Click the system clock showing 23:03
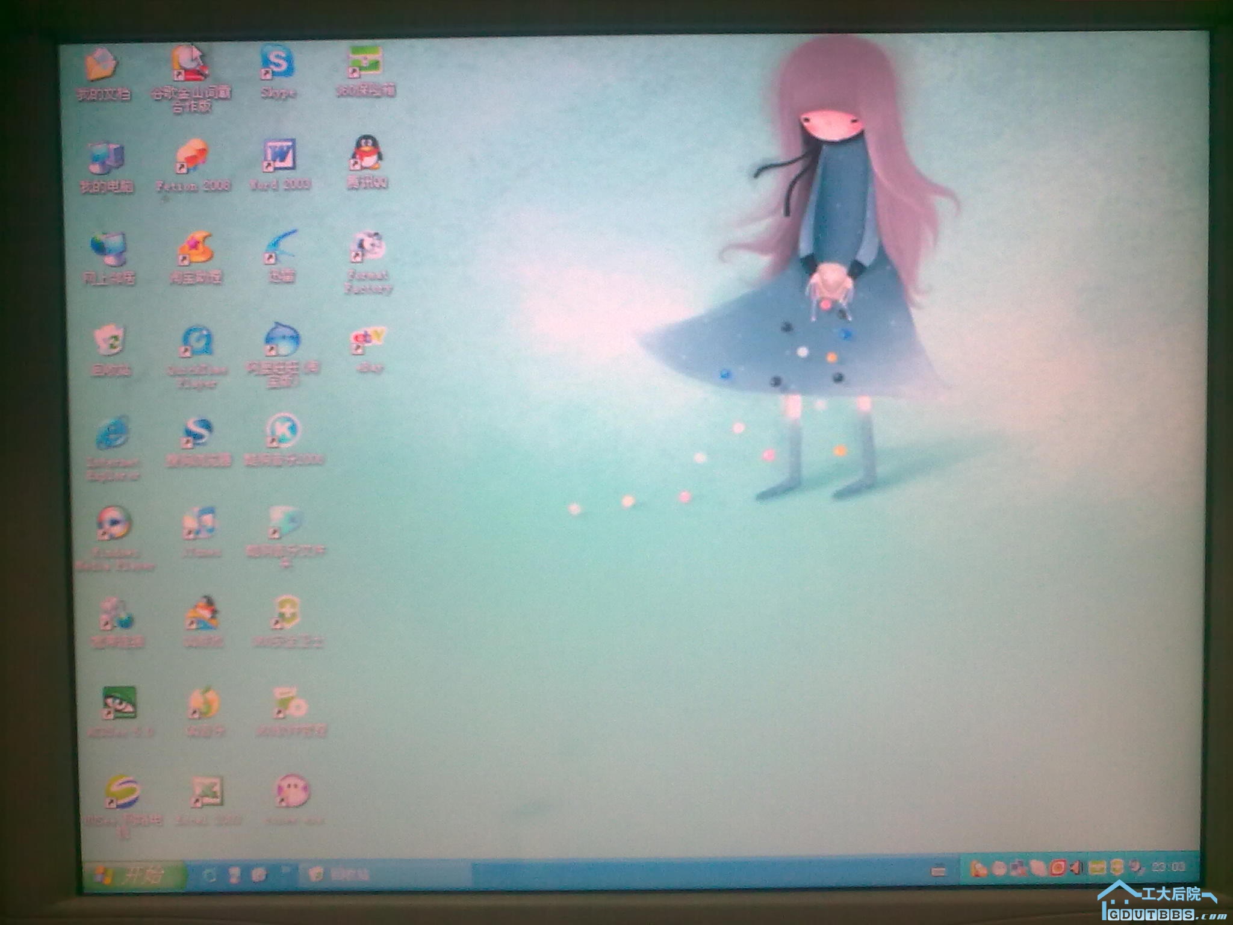The width and height of the screenshot is (1233, 925). [1168, 867]
